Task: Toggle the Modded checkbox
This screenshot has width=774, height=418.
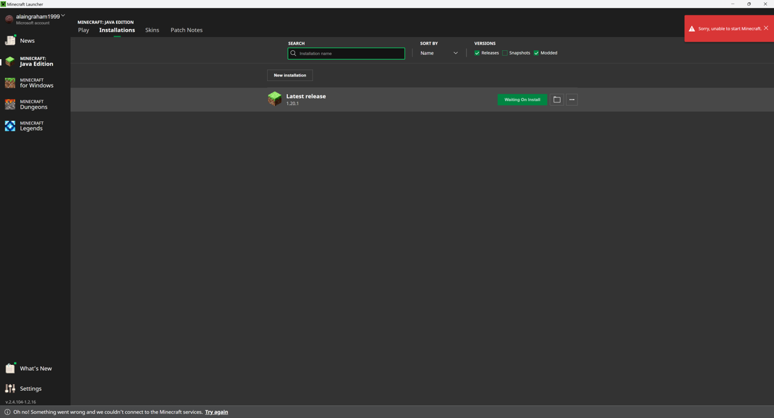Action: [x=536, y=53]
